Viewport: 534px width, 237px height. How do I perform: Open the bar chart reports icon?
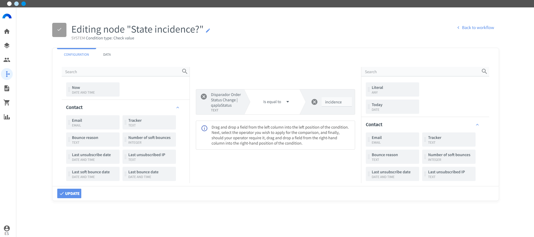[7, 117]
